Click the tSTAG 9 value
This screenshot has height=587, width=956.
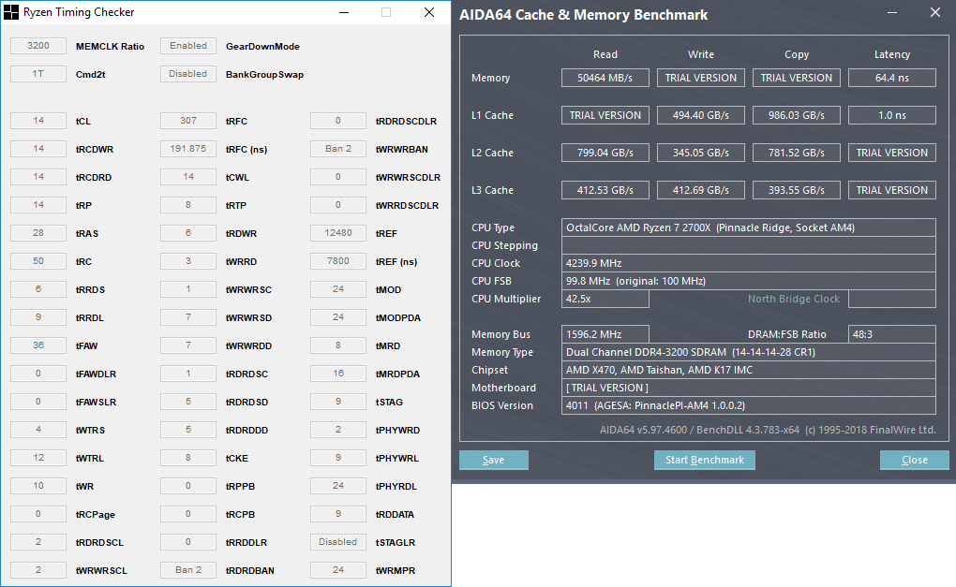coord(338,402)
